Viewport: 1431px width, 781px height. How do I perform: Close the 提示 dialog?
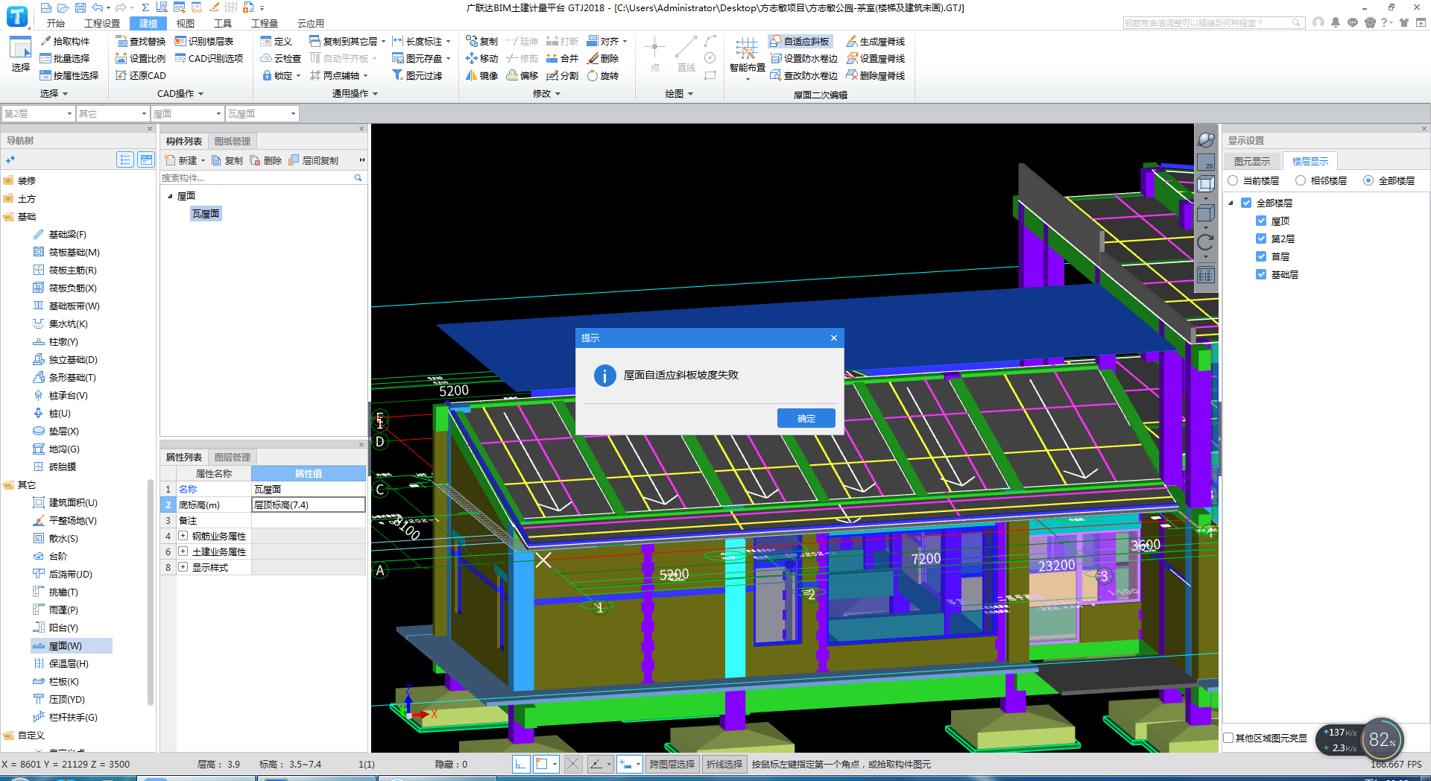[x=833, y=338]
